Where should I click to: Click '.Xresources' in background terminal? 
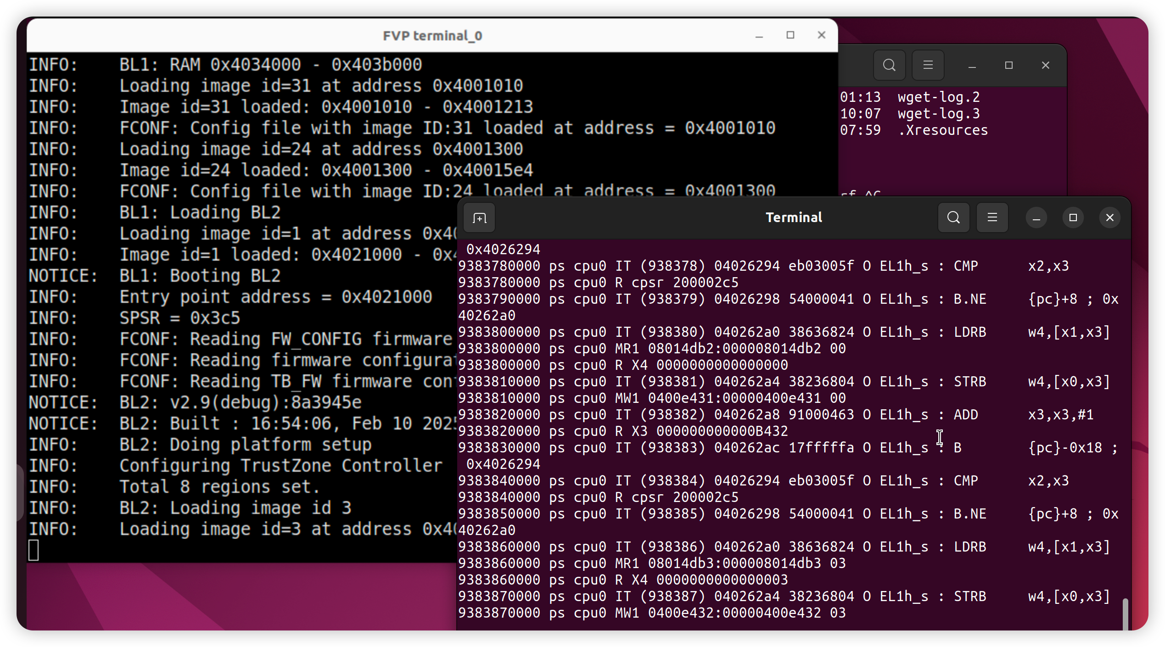(942, 130)
